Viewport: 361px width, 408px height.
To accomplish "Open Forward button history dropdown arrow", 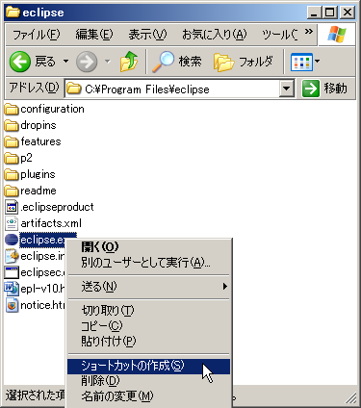I will (x=108, y=62).
